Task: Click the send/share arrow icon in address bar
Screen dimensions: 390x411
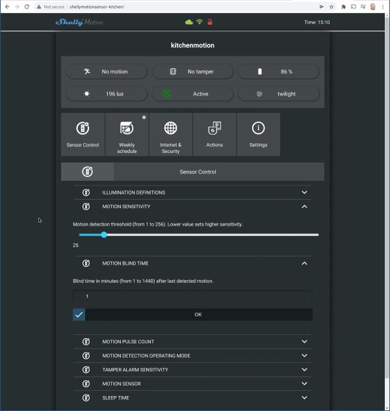Action: [x=321, y=7]
